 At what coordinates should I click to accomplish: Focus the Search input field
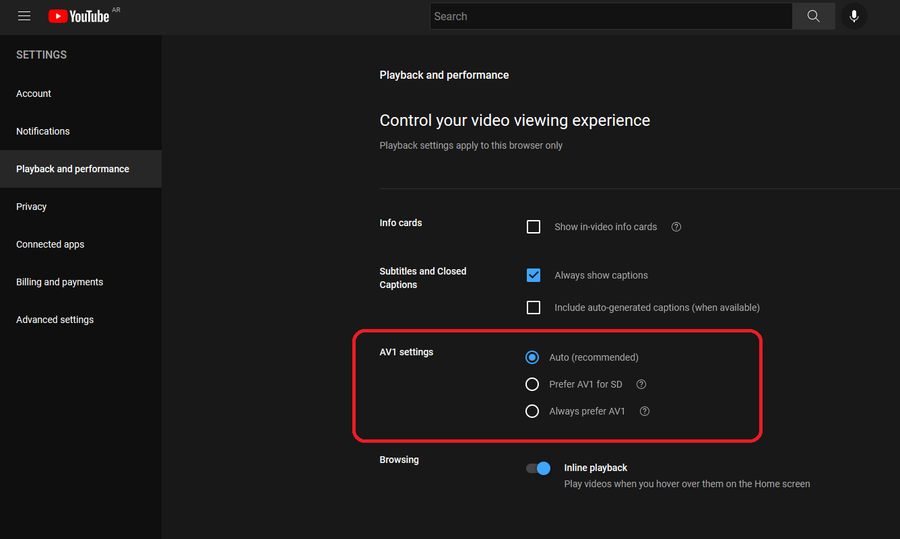coord(611,16)
